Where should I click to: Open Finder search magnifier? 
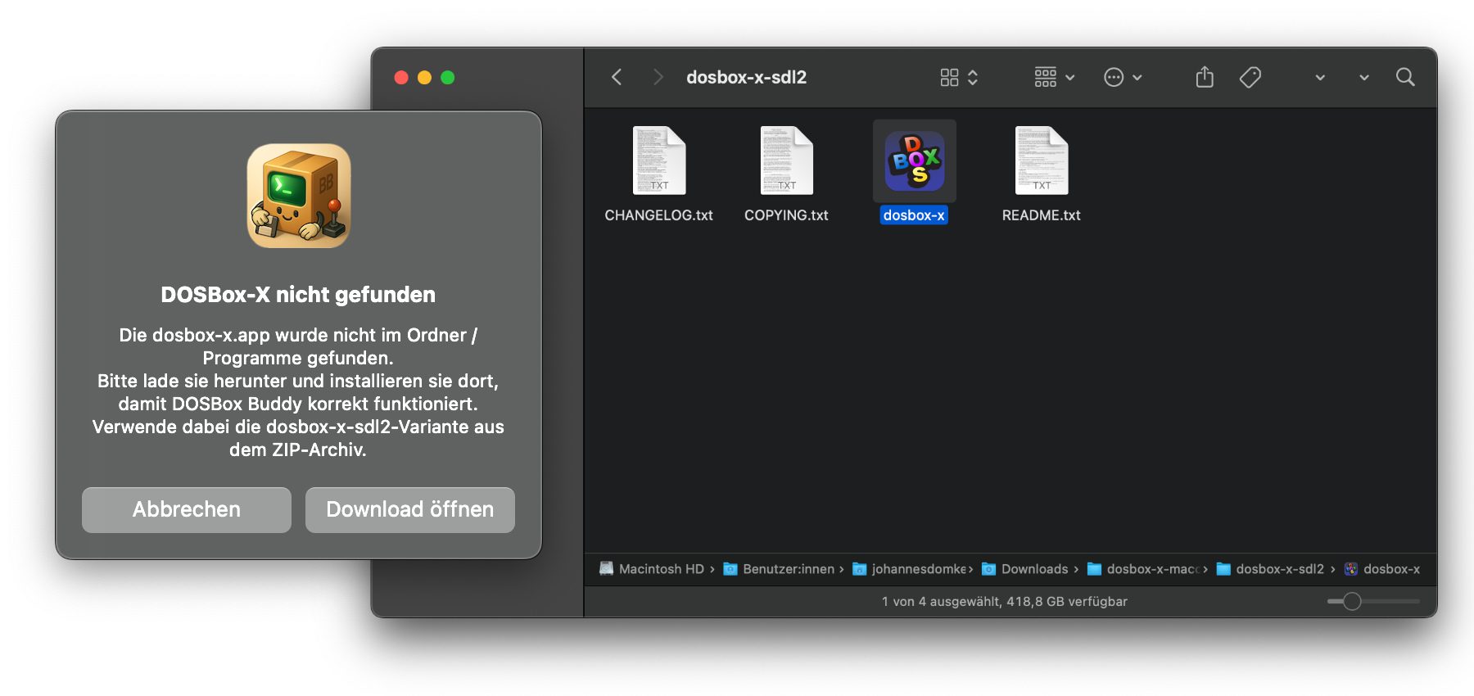click(1405, 77)
